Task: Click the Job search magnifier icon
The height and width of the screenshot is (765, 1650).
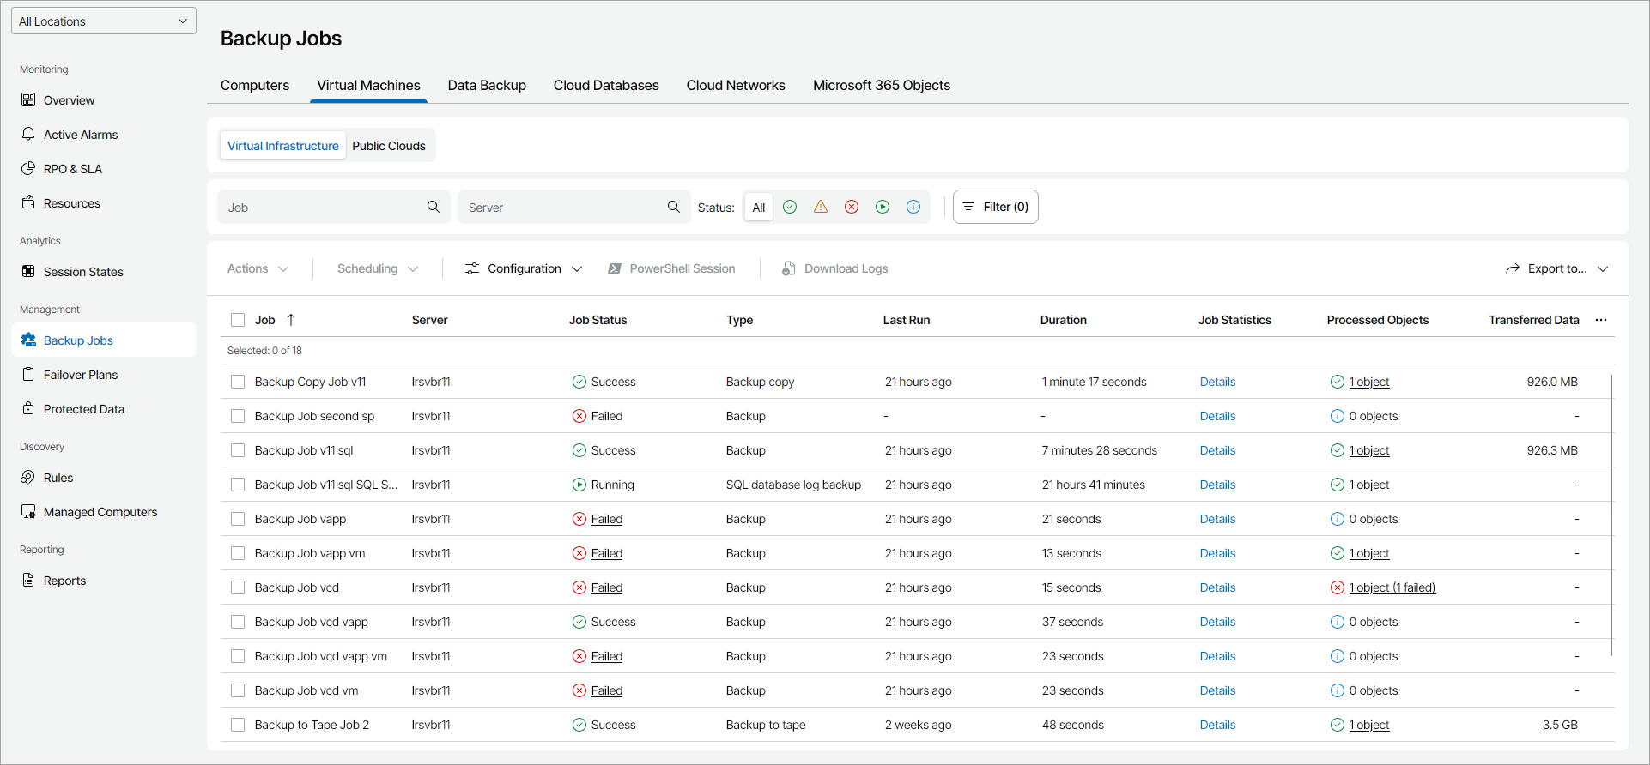Action: (434, 207)
